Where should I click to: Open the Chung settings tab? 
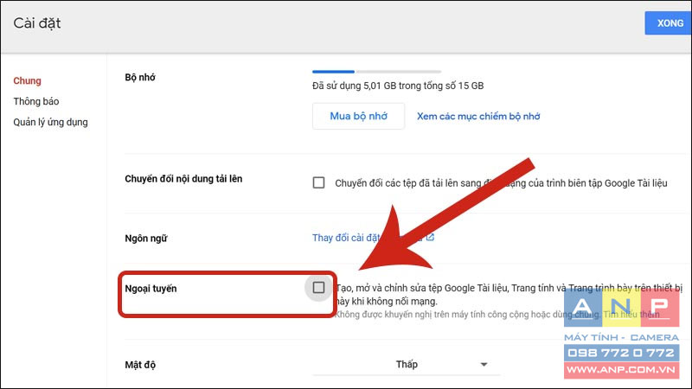pos(27,80)
